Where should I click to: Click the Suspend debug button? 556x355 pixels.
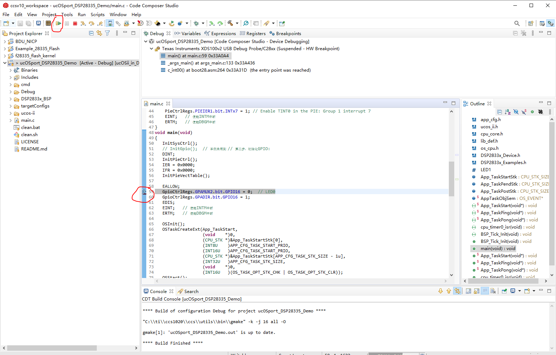[67, 23]
